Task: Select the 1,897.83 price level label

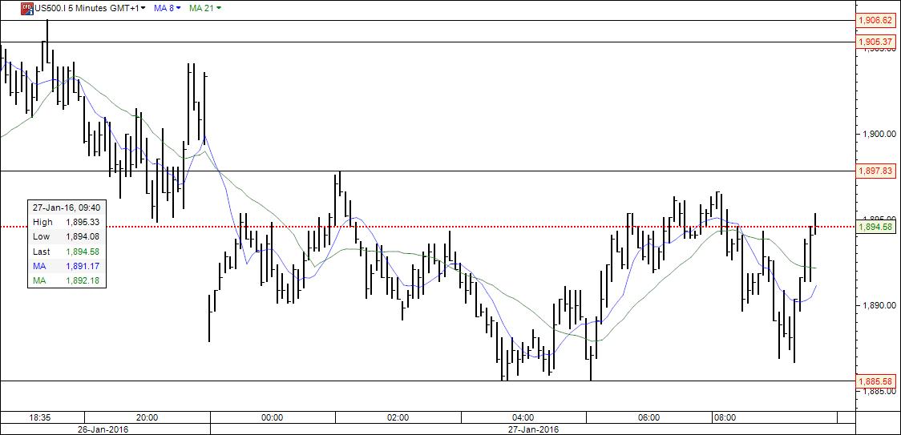Action: pyautogui.click(x=877, y=171)
